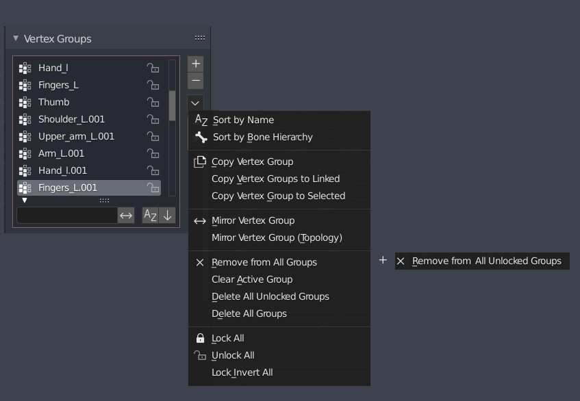Click the vertex group list scrollbar
Viewport: 580px width, 401px height.
172,105
